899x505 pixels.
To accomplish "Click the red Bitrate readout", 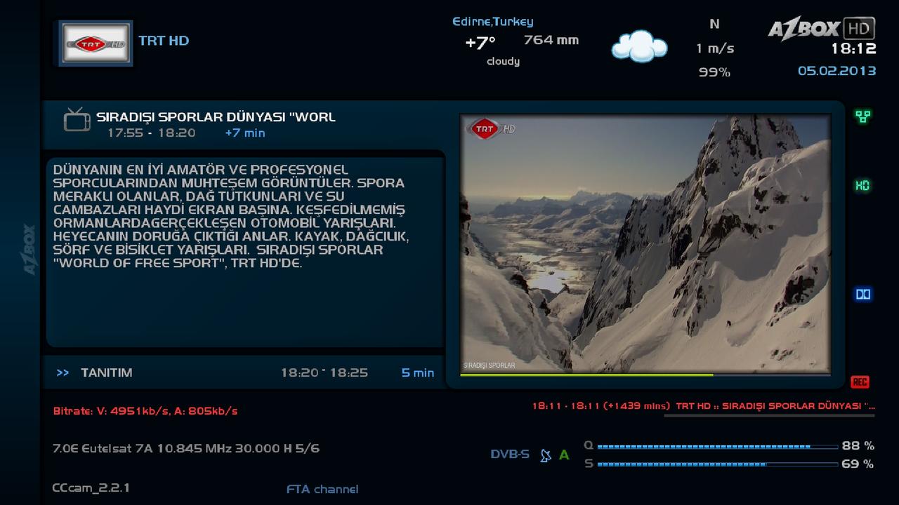I will 145,411.
